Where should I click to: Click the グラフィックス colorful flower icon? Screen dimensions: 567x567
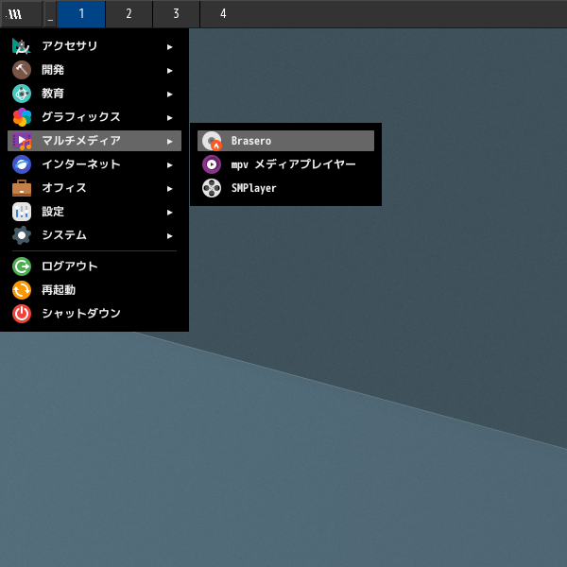pos(22,117)
